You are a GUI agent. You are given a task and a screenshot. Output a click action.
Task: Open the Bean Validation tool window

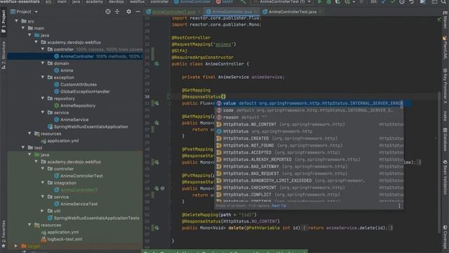tap(445, 177)
